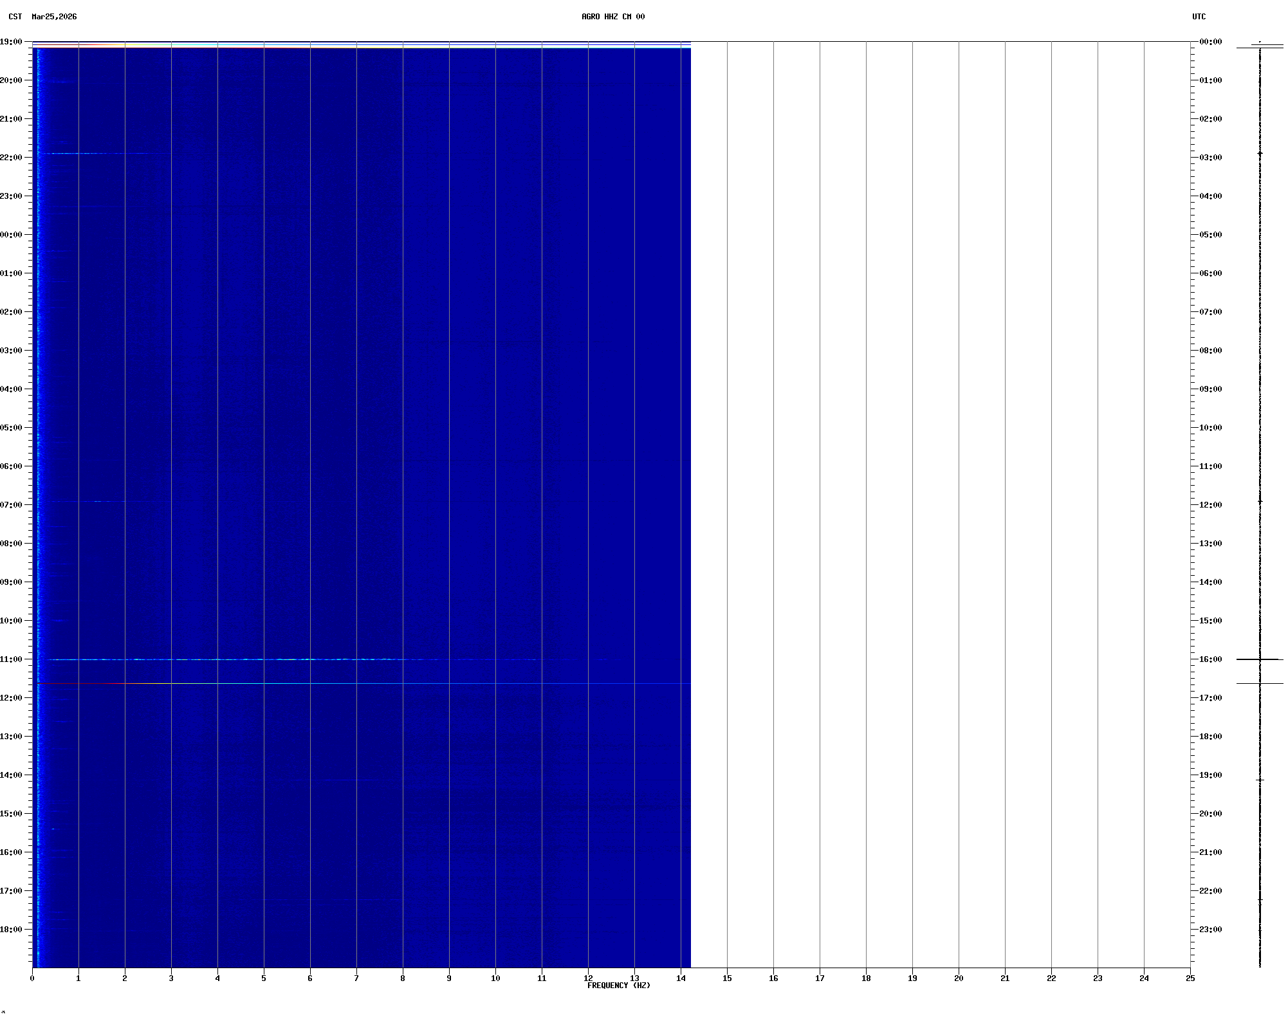Click the Mar25,2026 date label
Viewport: 1288px width, 1019px height.
click(54, 17)
